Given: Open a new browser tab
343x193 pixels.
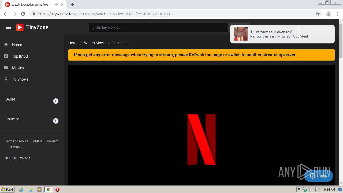Looking at the screenshot, I should [72, 5].
